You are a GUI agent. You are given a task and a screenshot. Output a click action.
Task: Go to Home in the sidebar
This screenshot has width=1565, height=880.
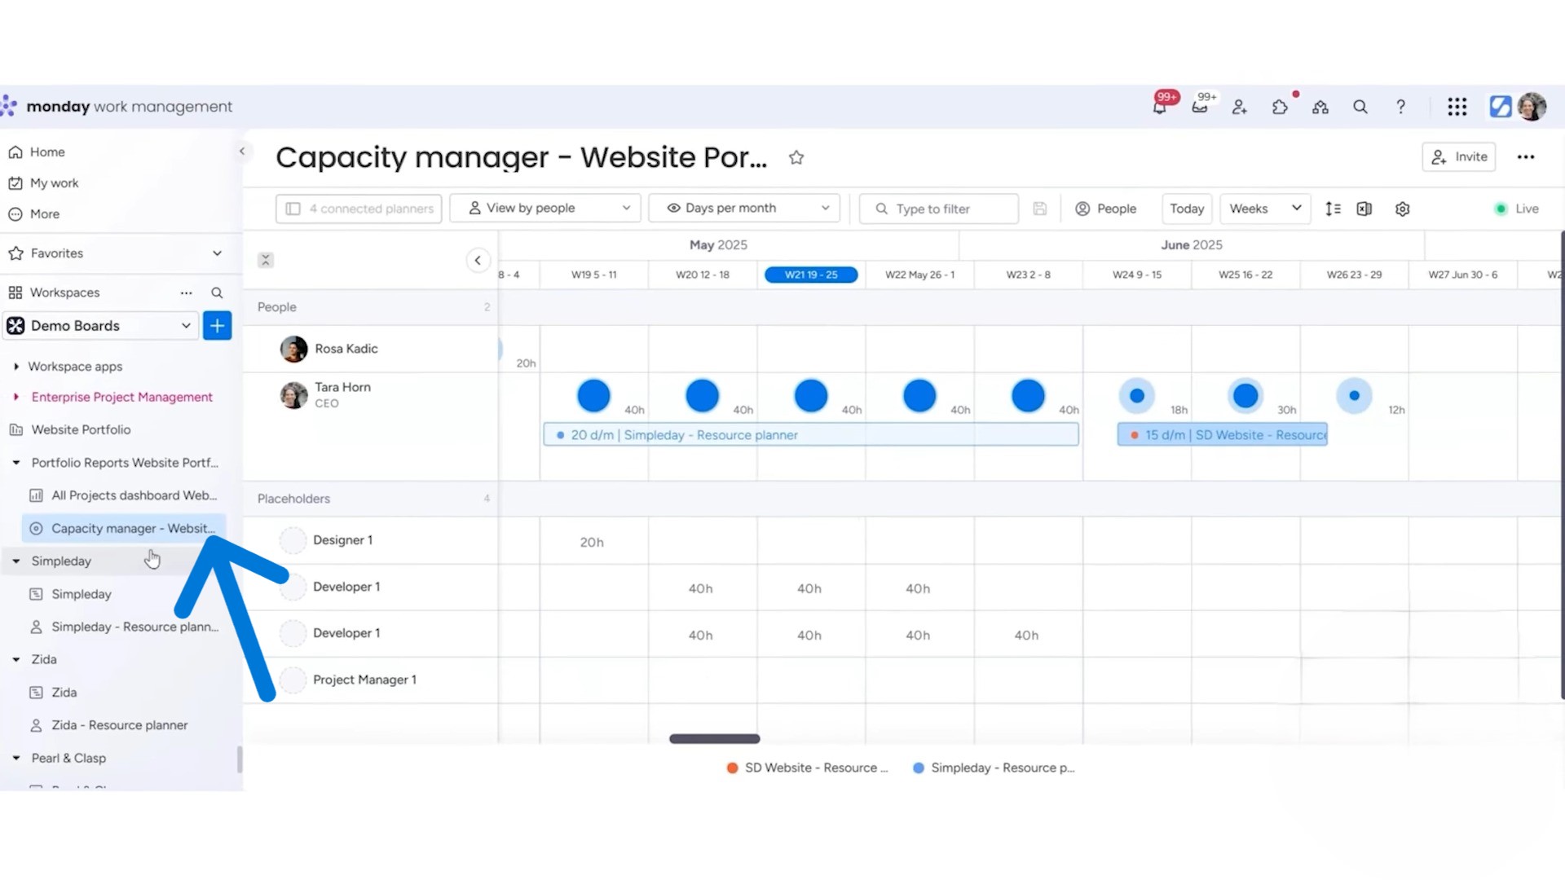[x=47, y=152]
